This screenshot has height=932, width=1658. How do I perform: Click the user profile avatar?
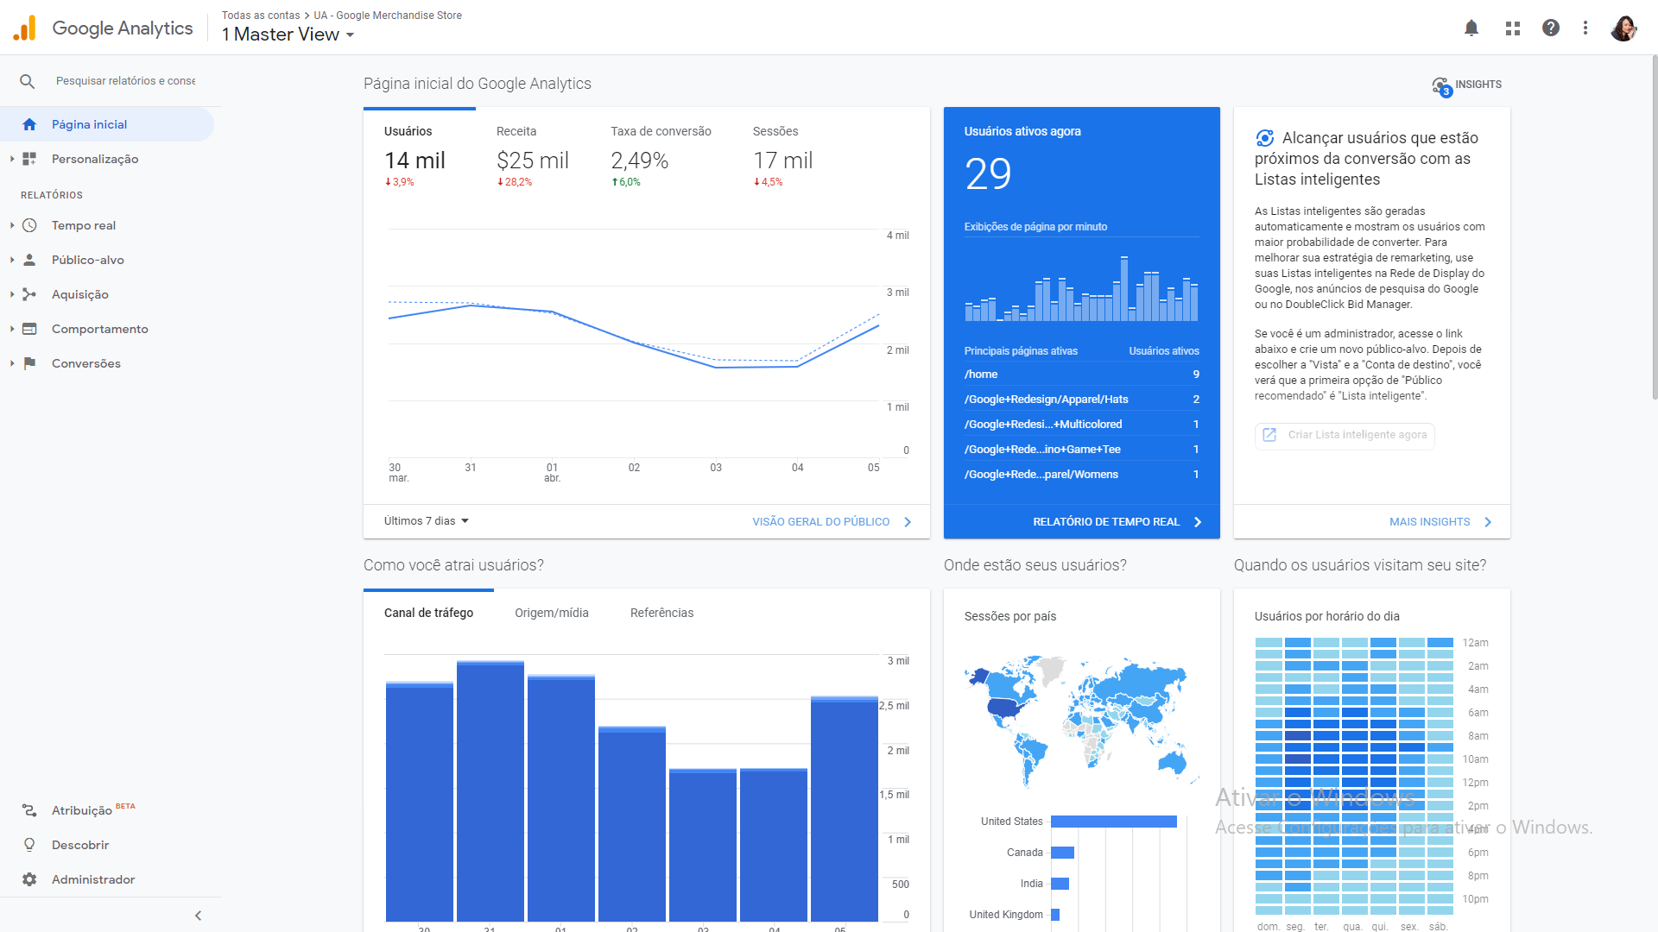point(1623,28)
